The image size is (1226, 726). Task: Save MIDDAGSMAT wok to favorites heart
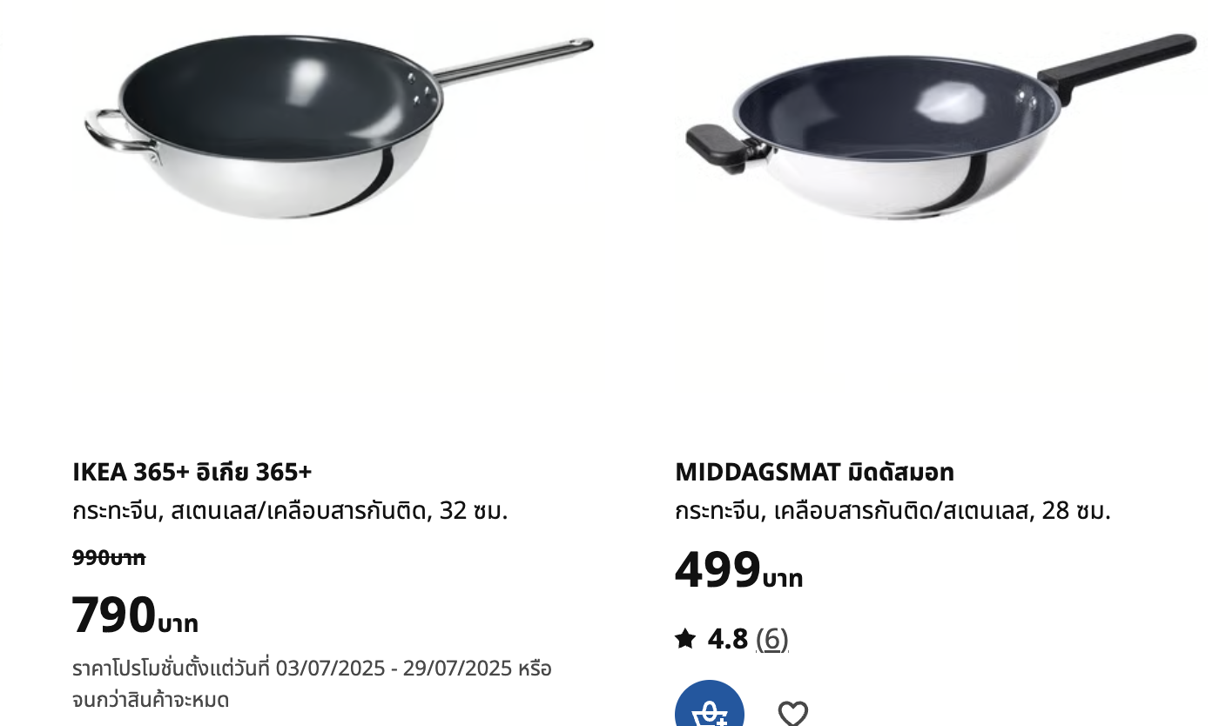pyautogui.click(x=792, y=712)
